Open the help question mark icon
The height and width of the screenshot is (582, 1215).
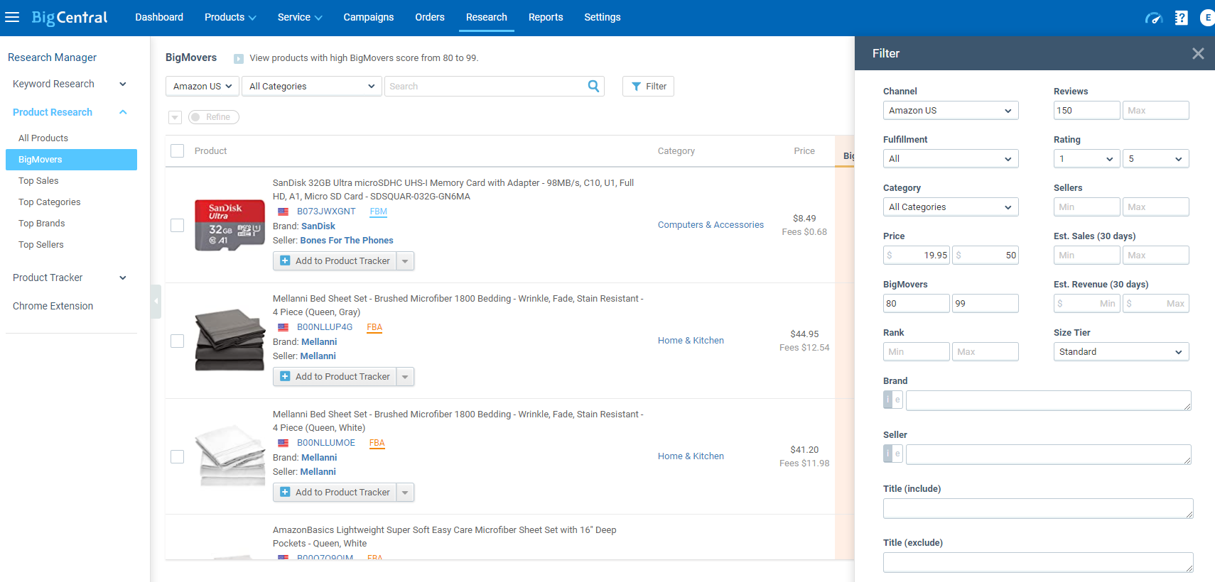tap(1181, 18)
